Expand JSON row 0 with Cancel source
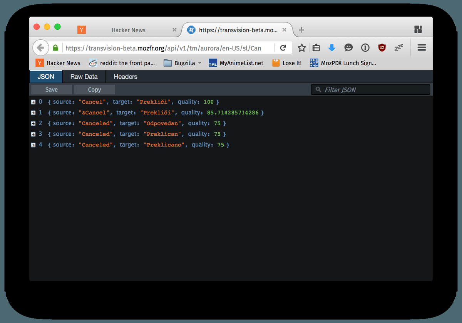 click(x=33, y=102)
